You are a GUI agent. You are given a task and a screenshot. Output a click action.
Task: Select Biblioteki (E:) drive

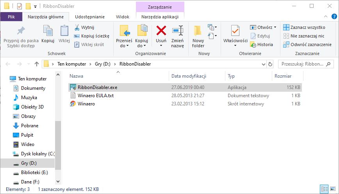pyautogui.click(x=34, y=173)
